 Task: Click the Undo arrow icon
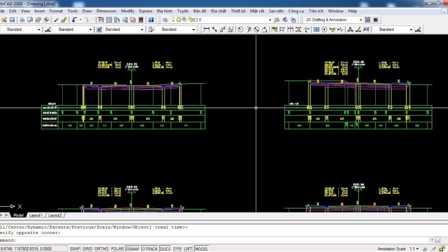[75, 20]
